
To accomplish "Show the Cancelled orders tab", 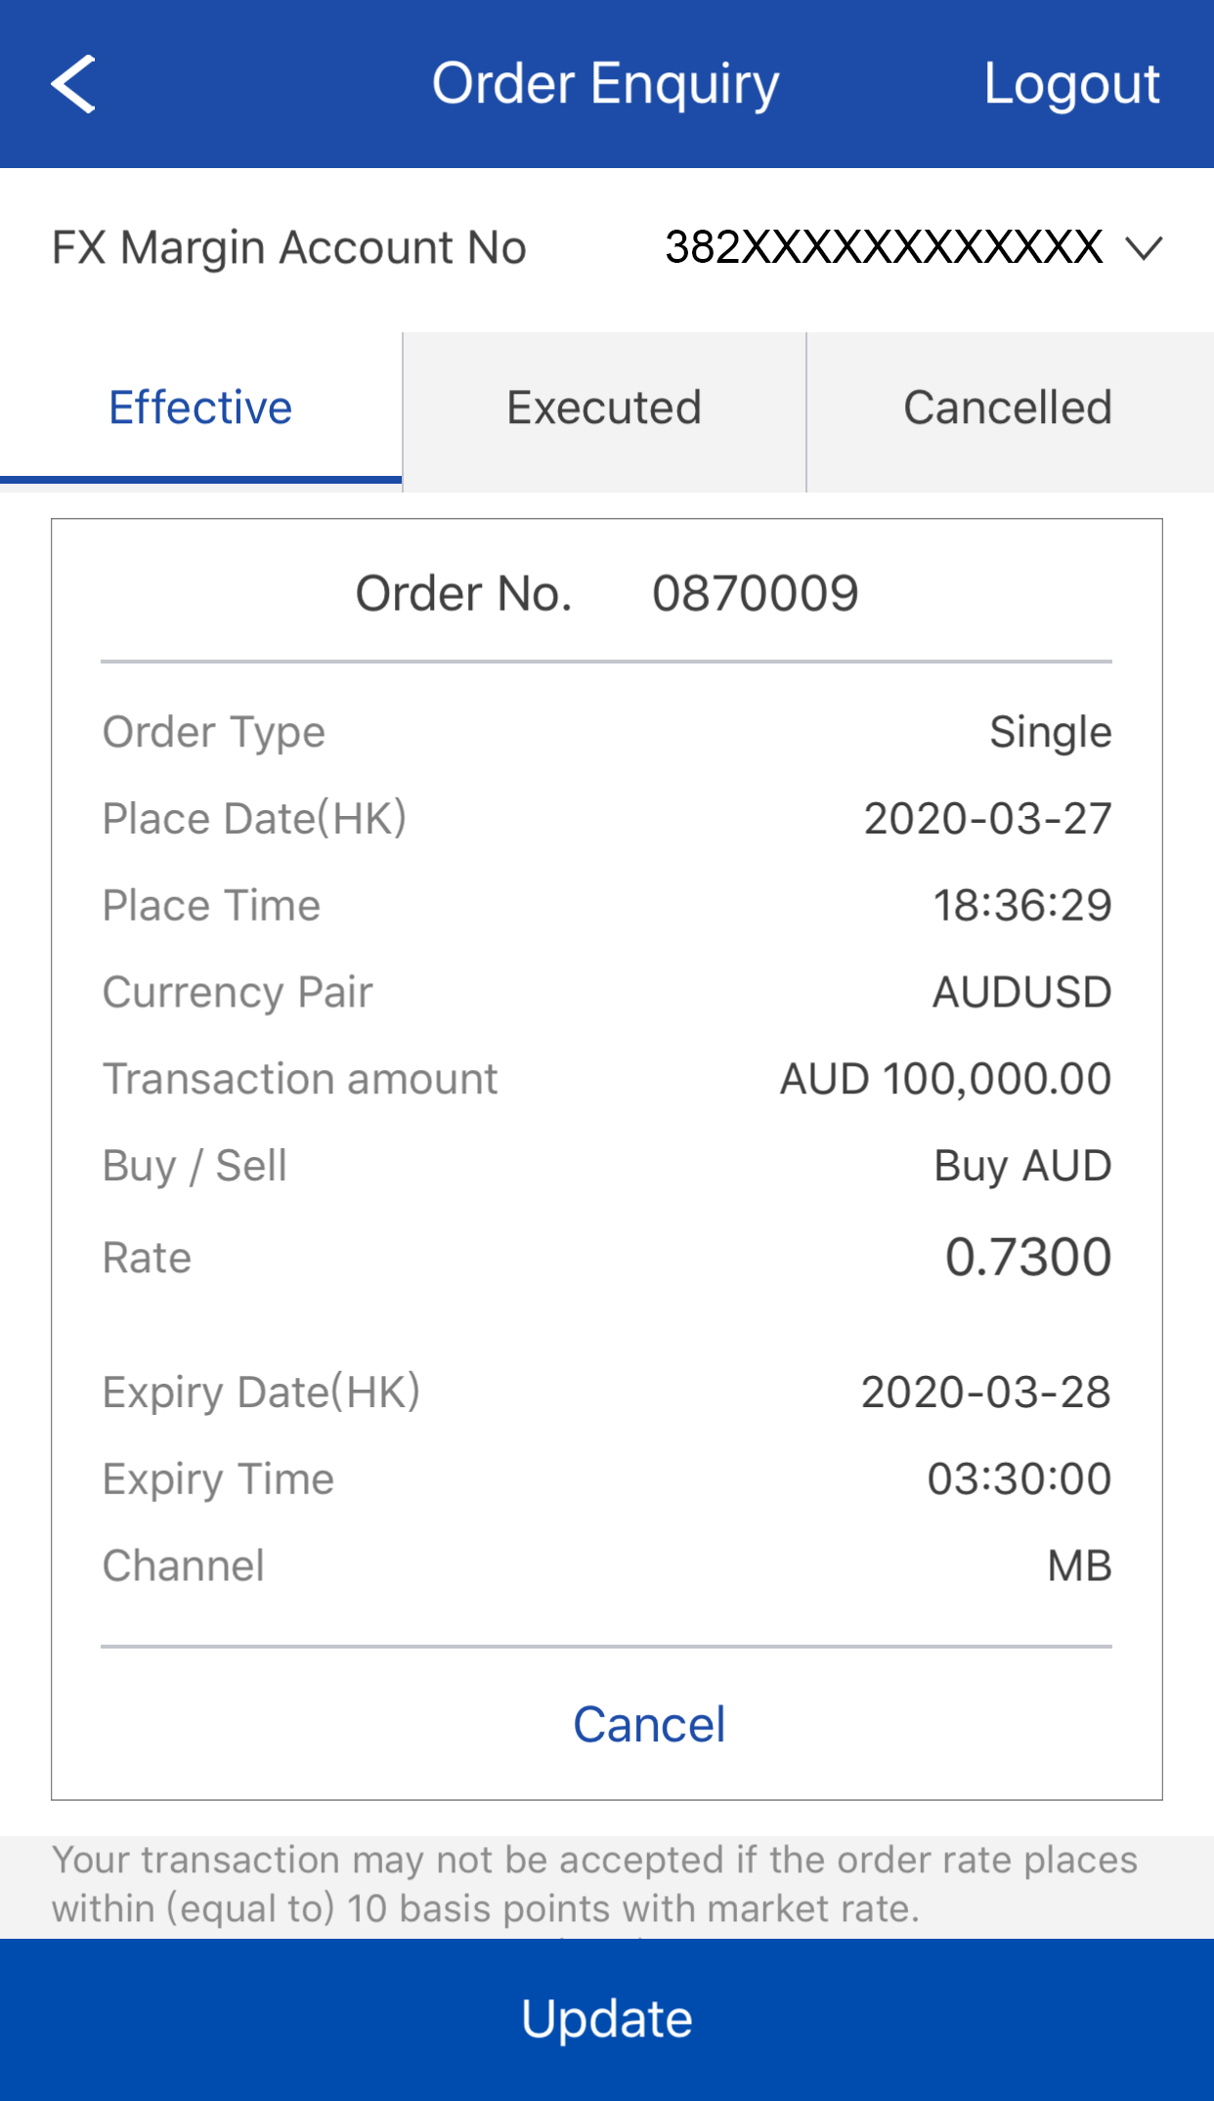I will click(x=1008, y=408).
